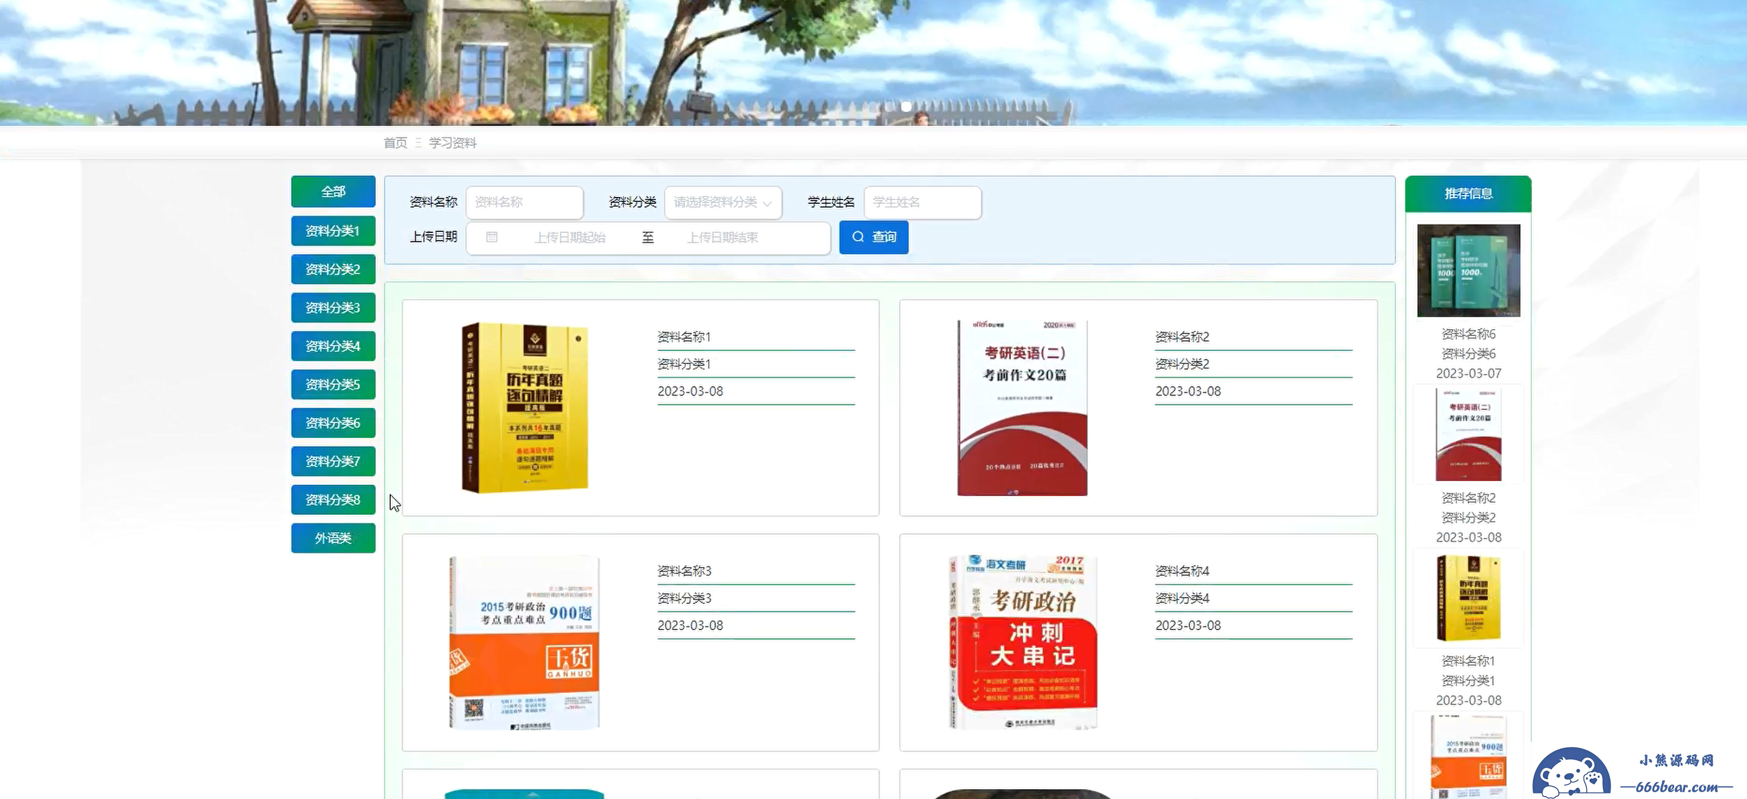The image size is (1747, 799).
Task: Click the 资料名称1 title in the list
Action: (684, 337)
